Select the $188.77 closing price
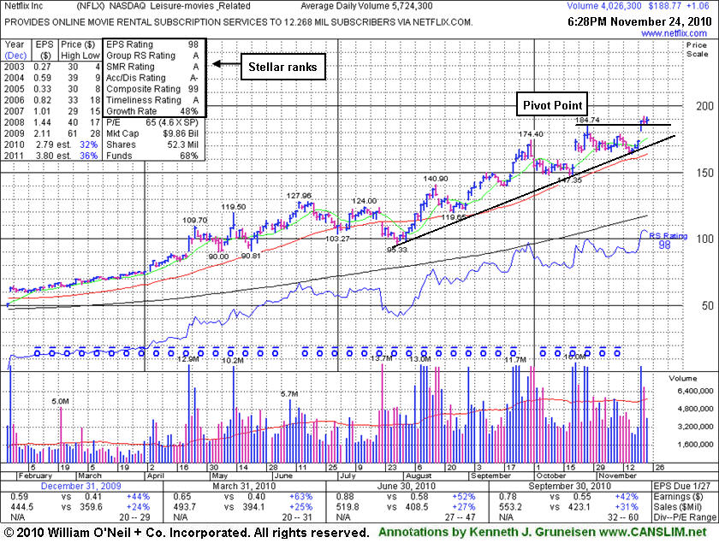Screen dimensions: 719x543 pos(665,6)
